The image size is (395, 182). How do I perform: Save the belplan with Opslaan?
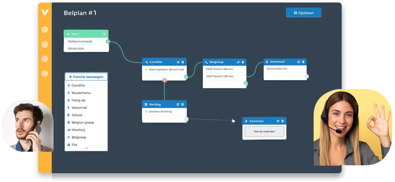tap(304, 13)
